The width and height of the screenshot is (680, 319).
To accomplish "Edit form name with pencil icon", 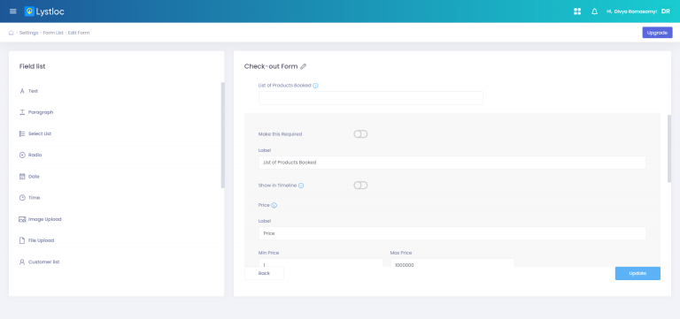I will click(x=304, y=66).
